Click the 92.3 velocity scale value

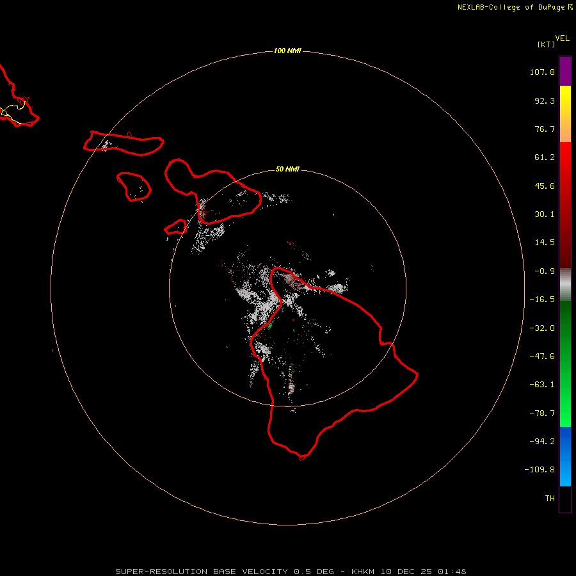click(545, 100)
